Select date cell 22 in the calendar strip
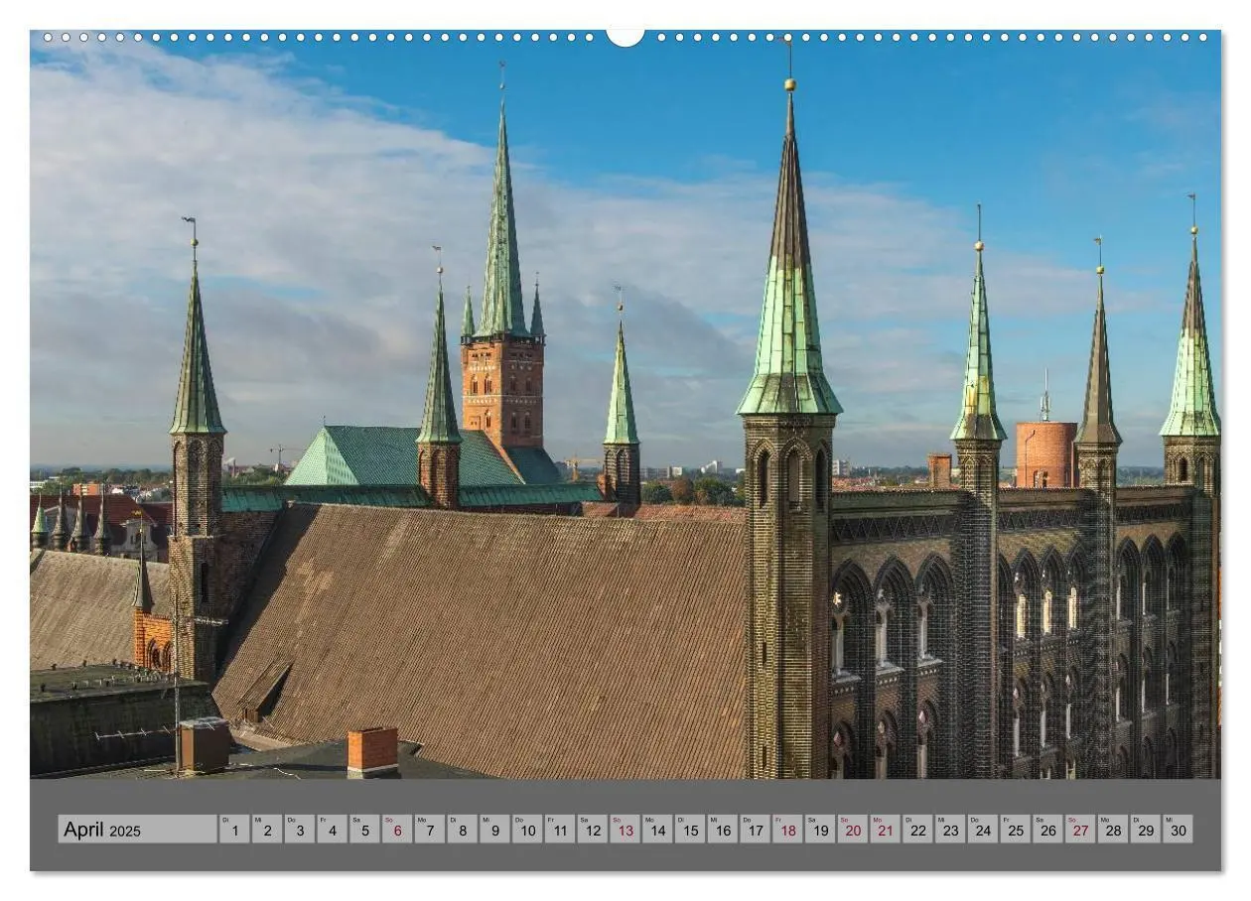 pos(916,830)
